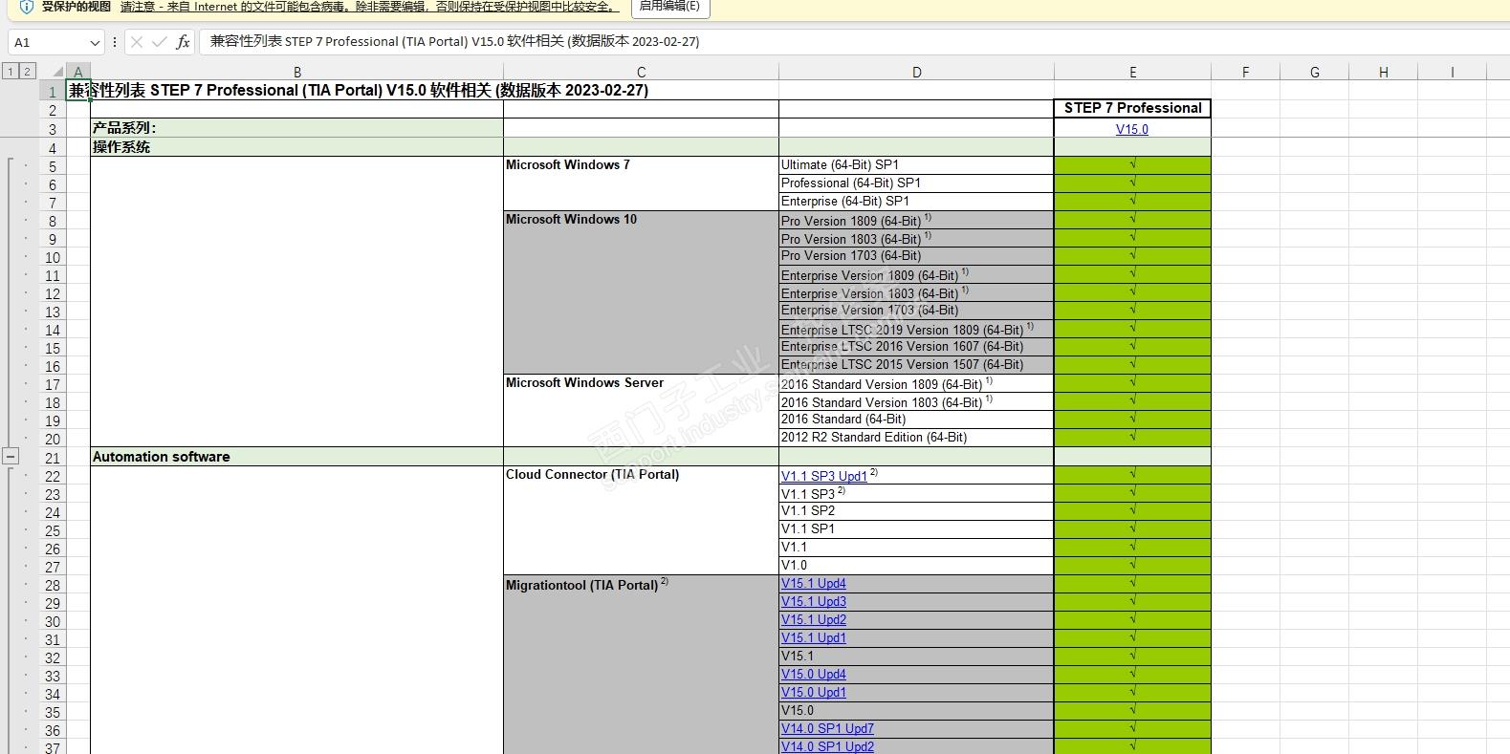The height and width of the screenshot is (754, 1510).
Task: Select the '操作系统' cell
Action: coord(296,147)
